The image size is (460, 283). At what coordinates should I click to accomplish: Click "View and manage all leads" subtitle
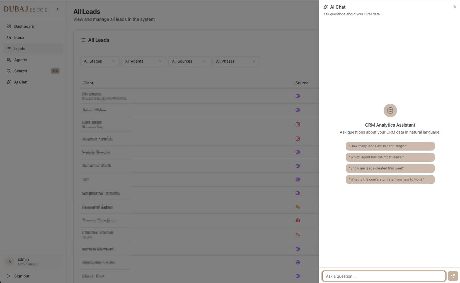point(114,19)
